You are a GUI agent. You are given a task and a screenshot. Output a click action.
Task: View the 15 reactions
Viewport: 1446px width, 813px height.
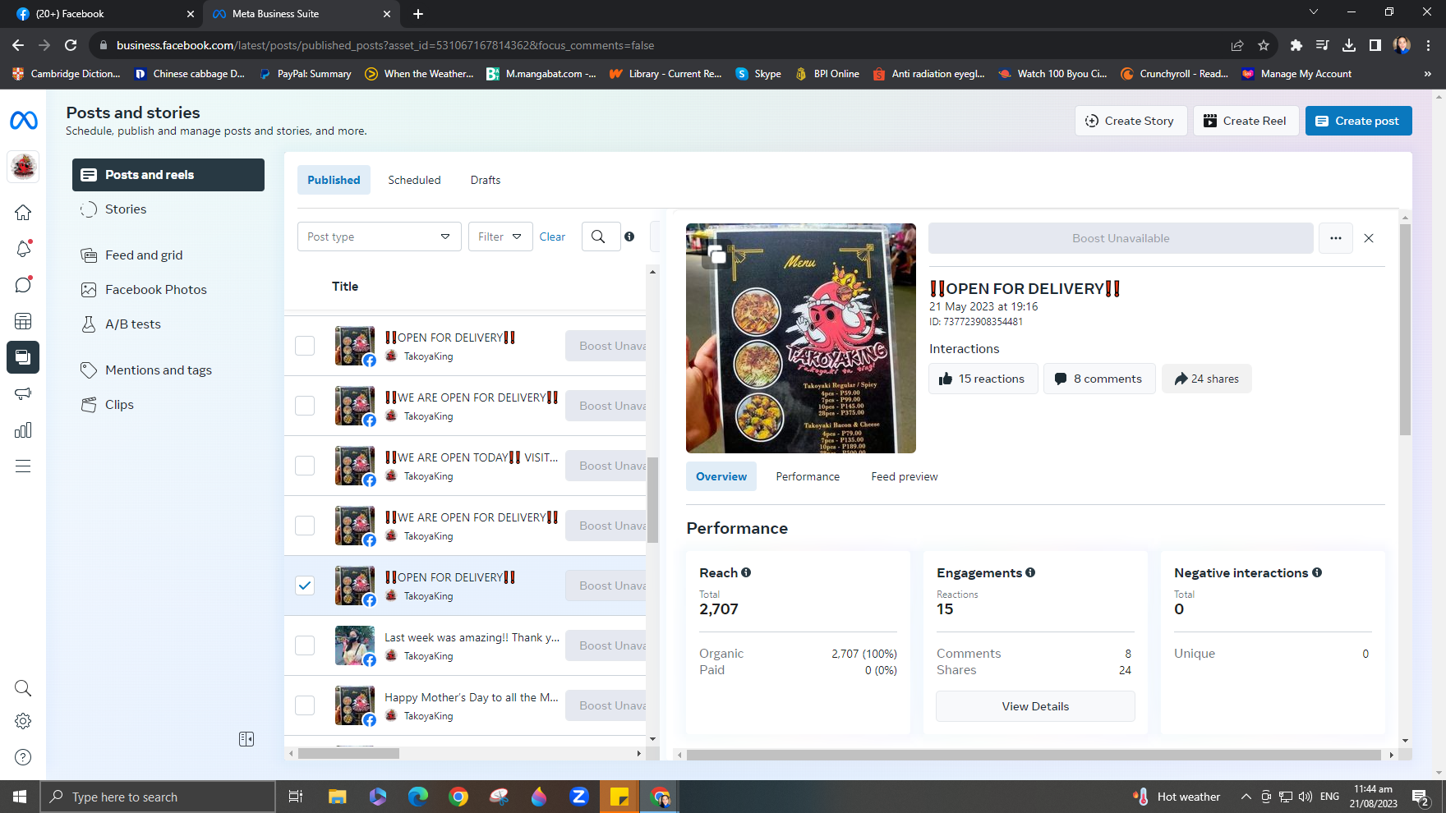(x=983, y=379)
